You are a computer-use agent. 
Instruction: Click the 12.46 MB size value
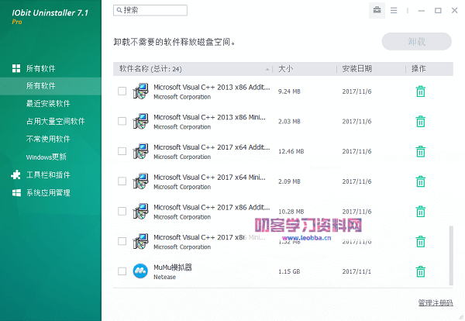[291, 151]
